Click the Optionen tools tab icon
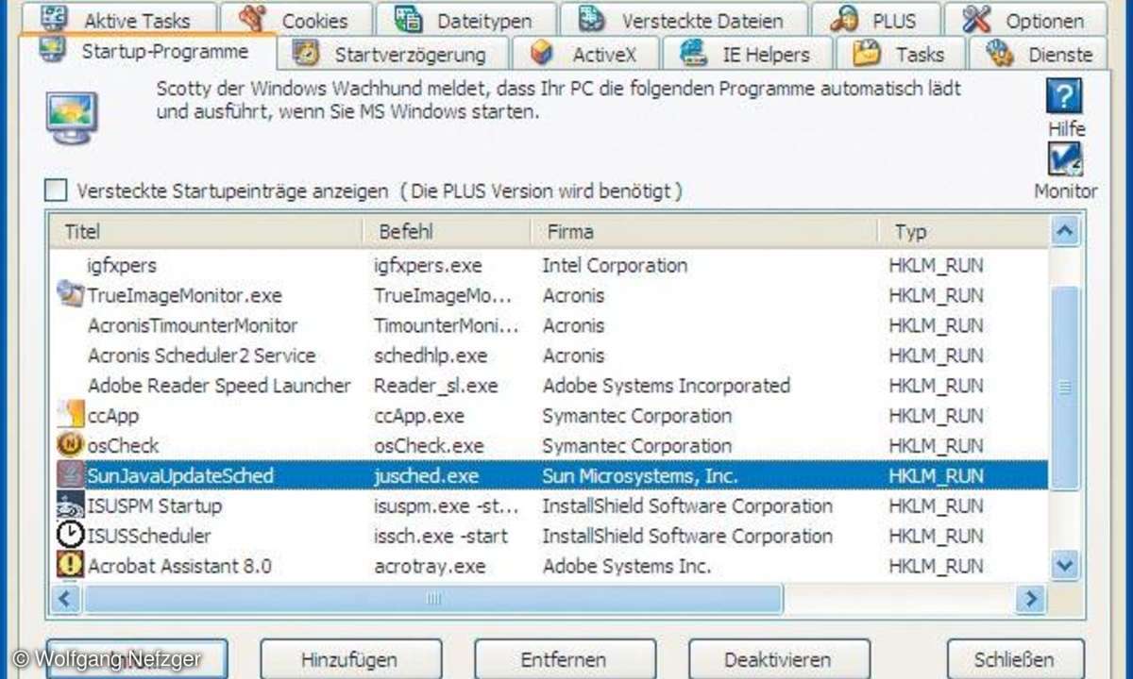This screenshot has width=1133, height=679. (x=975, y=19)
